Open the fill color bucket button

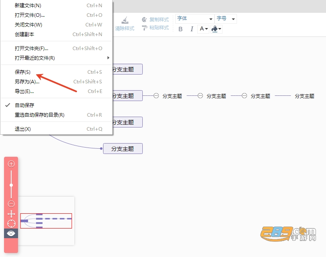(x=216, y=29)
